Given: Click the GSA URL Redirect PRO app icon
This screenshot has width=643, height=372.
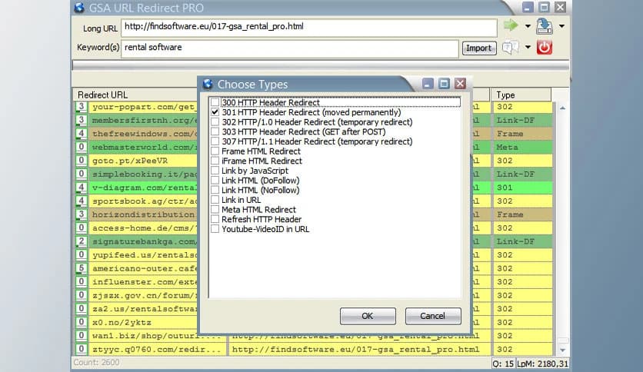Looking at the screenshot, I should pyautogui.click(x=79, y=8).
